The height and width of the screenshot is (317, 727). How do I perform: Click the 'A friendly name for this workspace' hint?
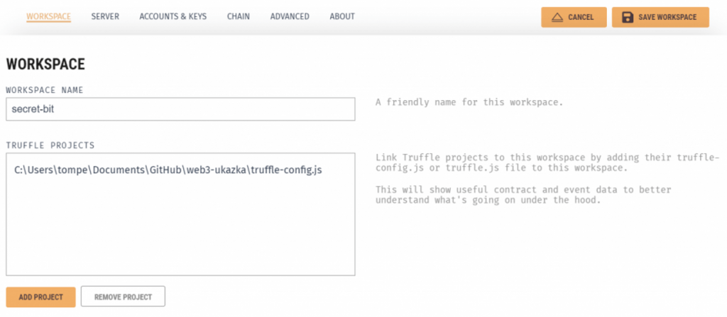point(469,102)
